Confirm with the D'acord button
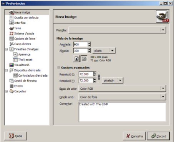174x142 pixels. pos(158,136)
